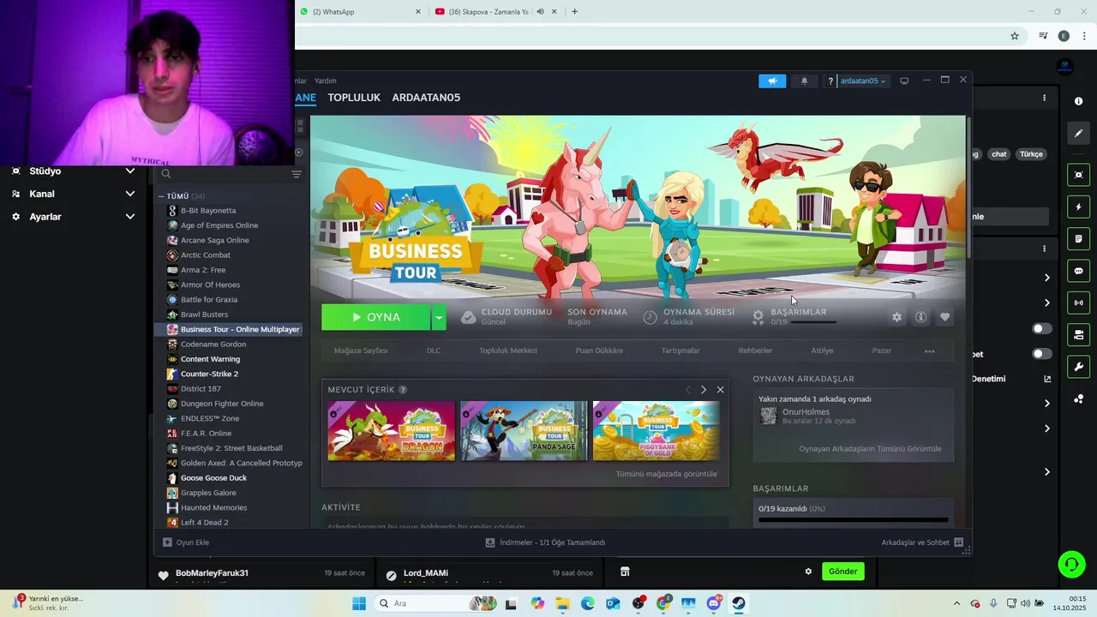Click the store icon near Gönder
1097x617 pixels.
[625, 572]
